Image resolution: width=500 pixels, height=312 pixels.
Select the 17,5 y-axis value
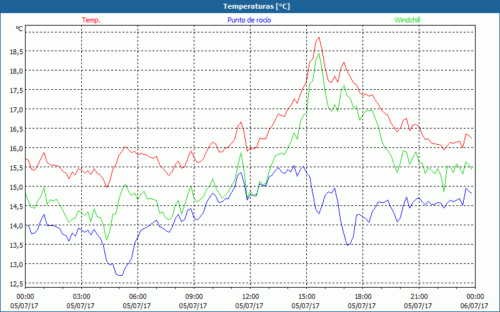pos(16,90)
